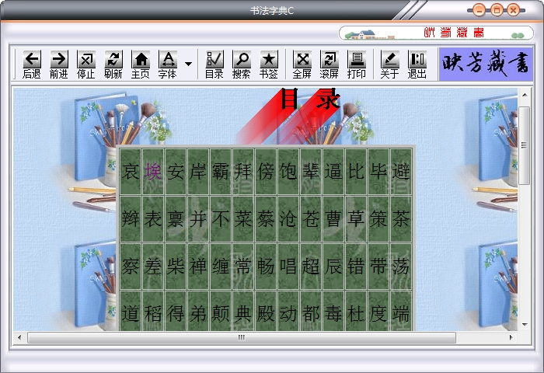Select the 策 character link
Image resolution: width=544 pixels, height=373 pixels.
[x=378, y=219]
